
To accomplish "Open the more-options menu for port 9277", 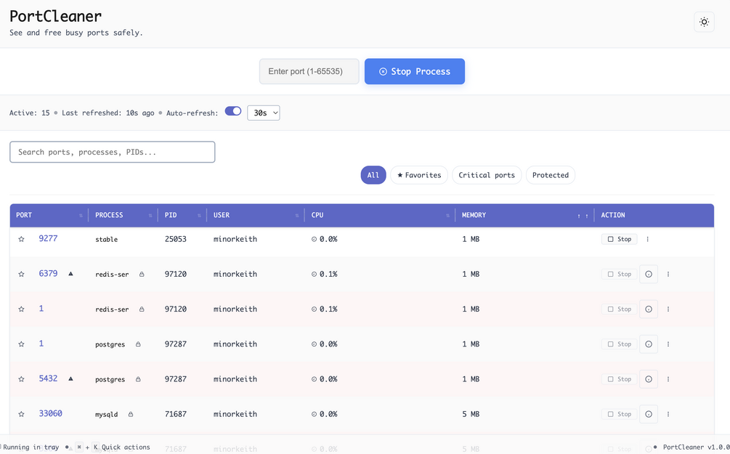I will click(648, 239).
